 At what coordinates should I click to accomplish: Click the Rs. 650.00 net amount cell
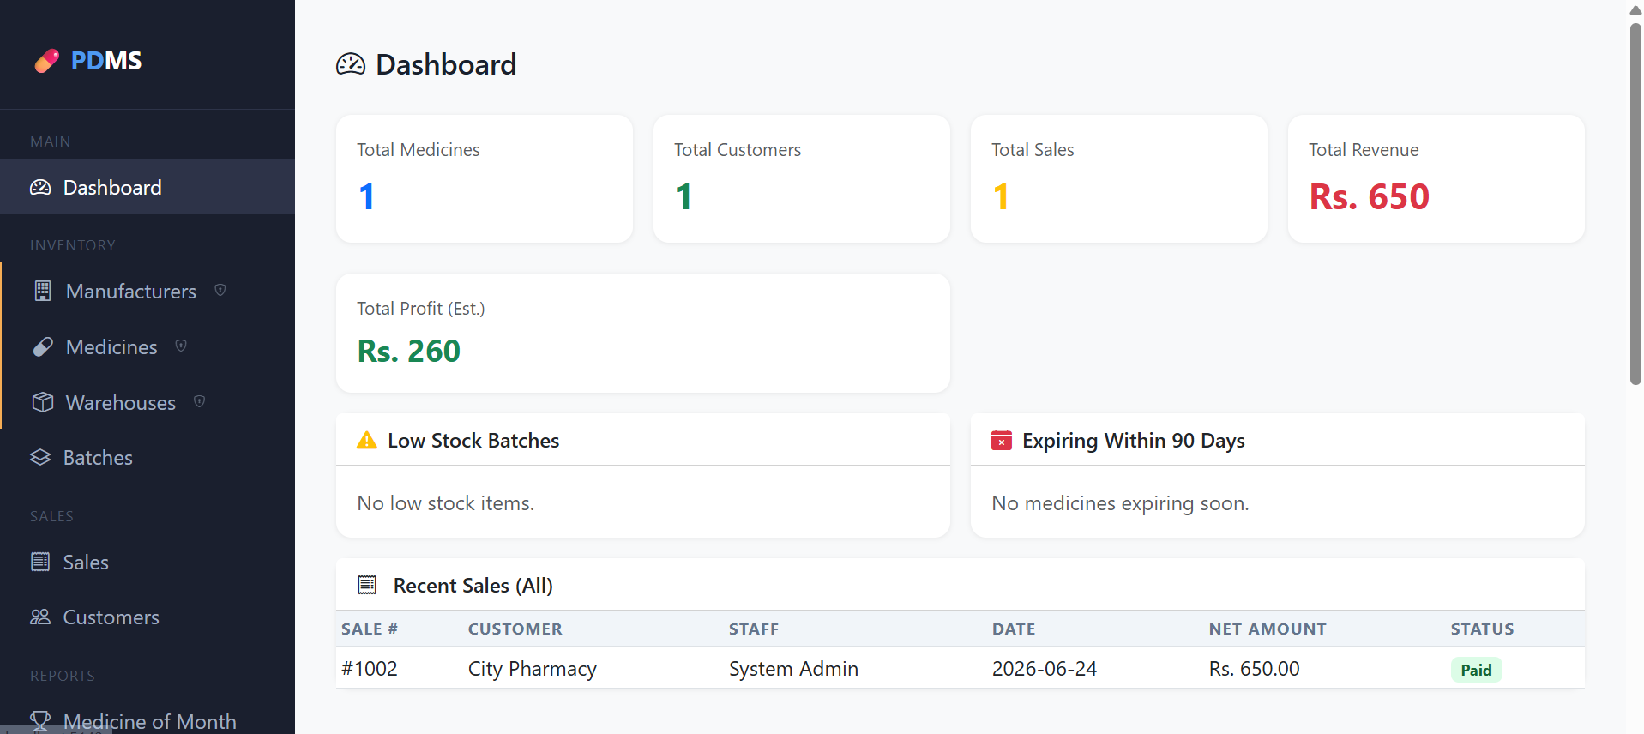point(1255,669)
